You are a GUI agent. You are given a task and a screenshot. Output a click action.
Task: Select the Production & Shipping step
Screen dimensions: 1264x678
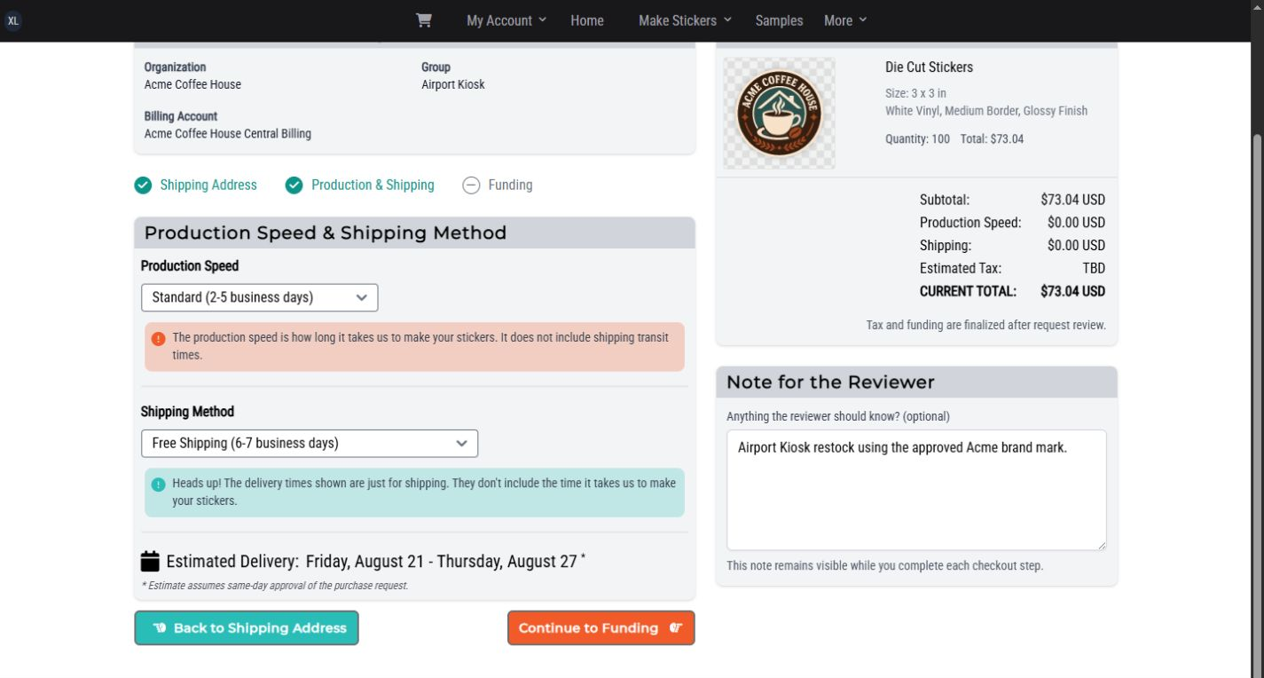coord(373,185)
